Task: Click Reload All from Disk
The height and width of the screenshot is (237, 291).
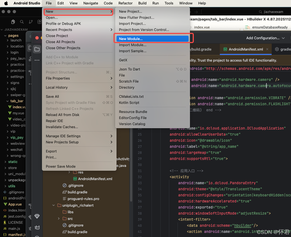Action: pyautogui.click(x=79, y=115)
